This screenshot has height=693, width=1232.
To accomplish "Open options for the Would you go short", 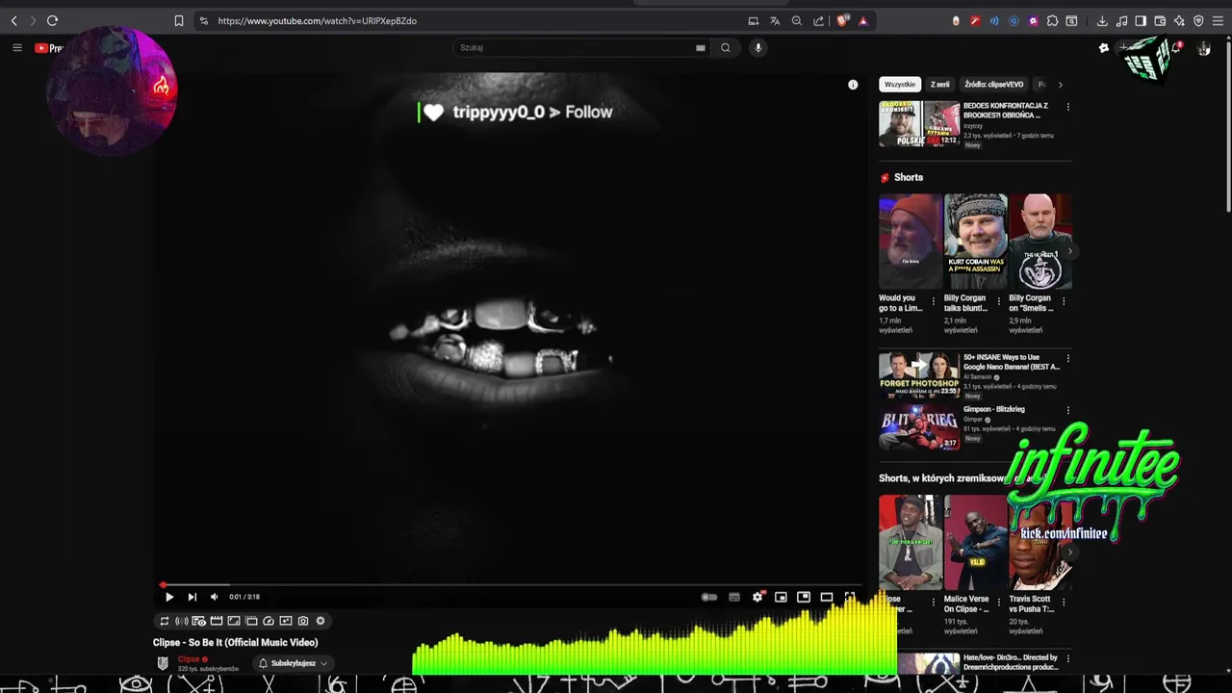I will (x=933, y=301).
